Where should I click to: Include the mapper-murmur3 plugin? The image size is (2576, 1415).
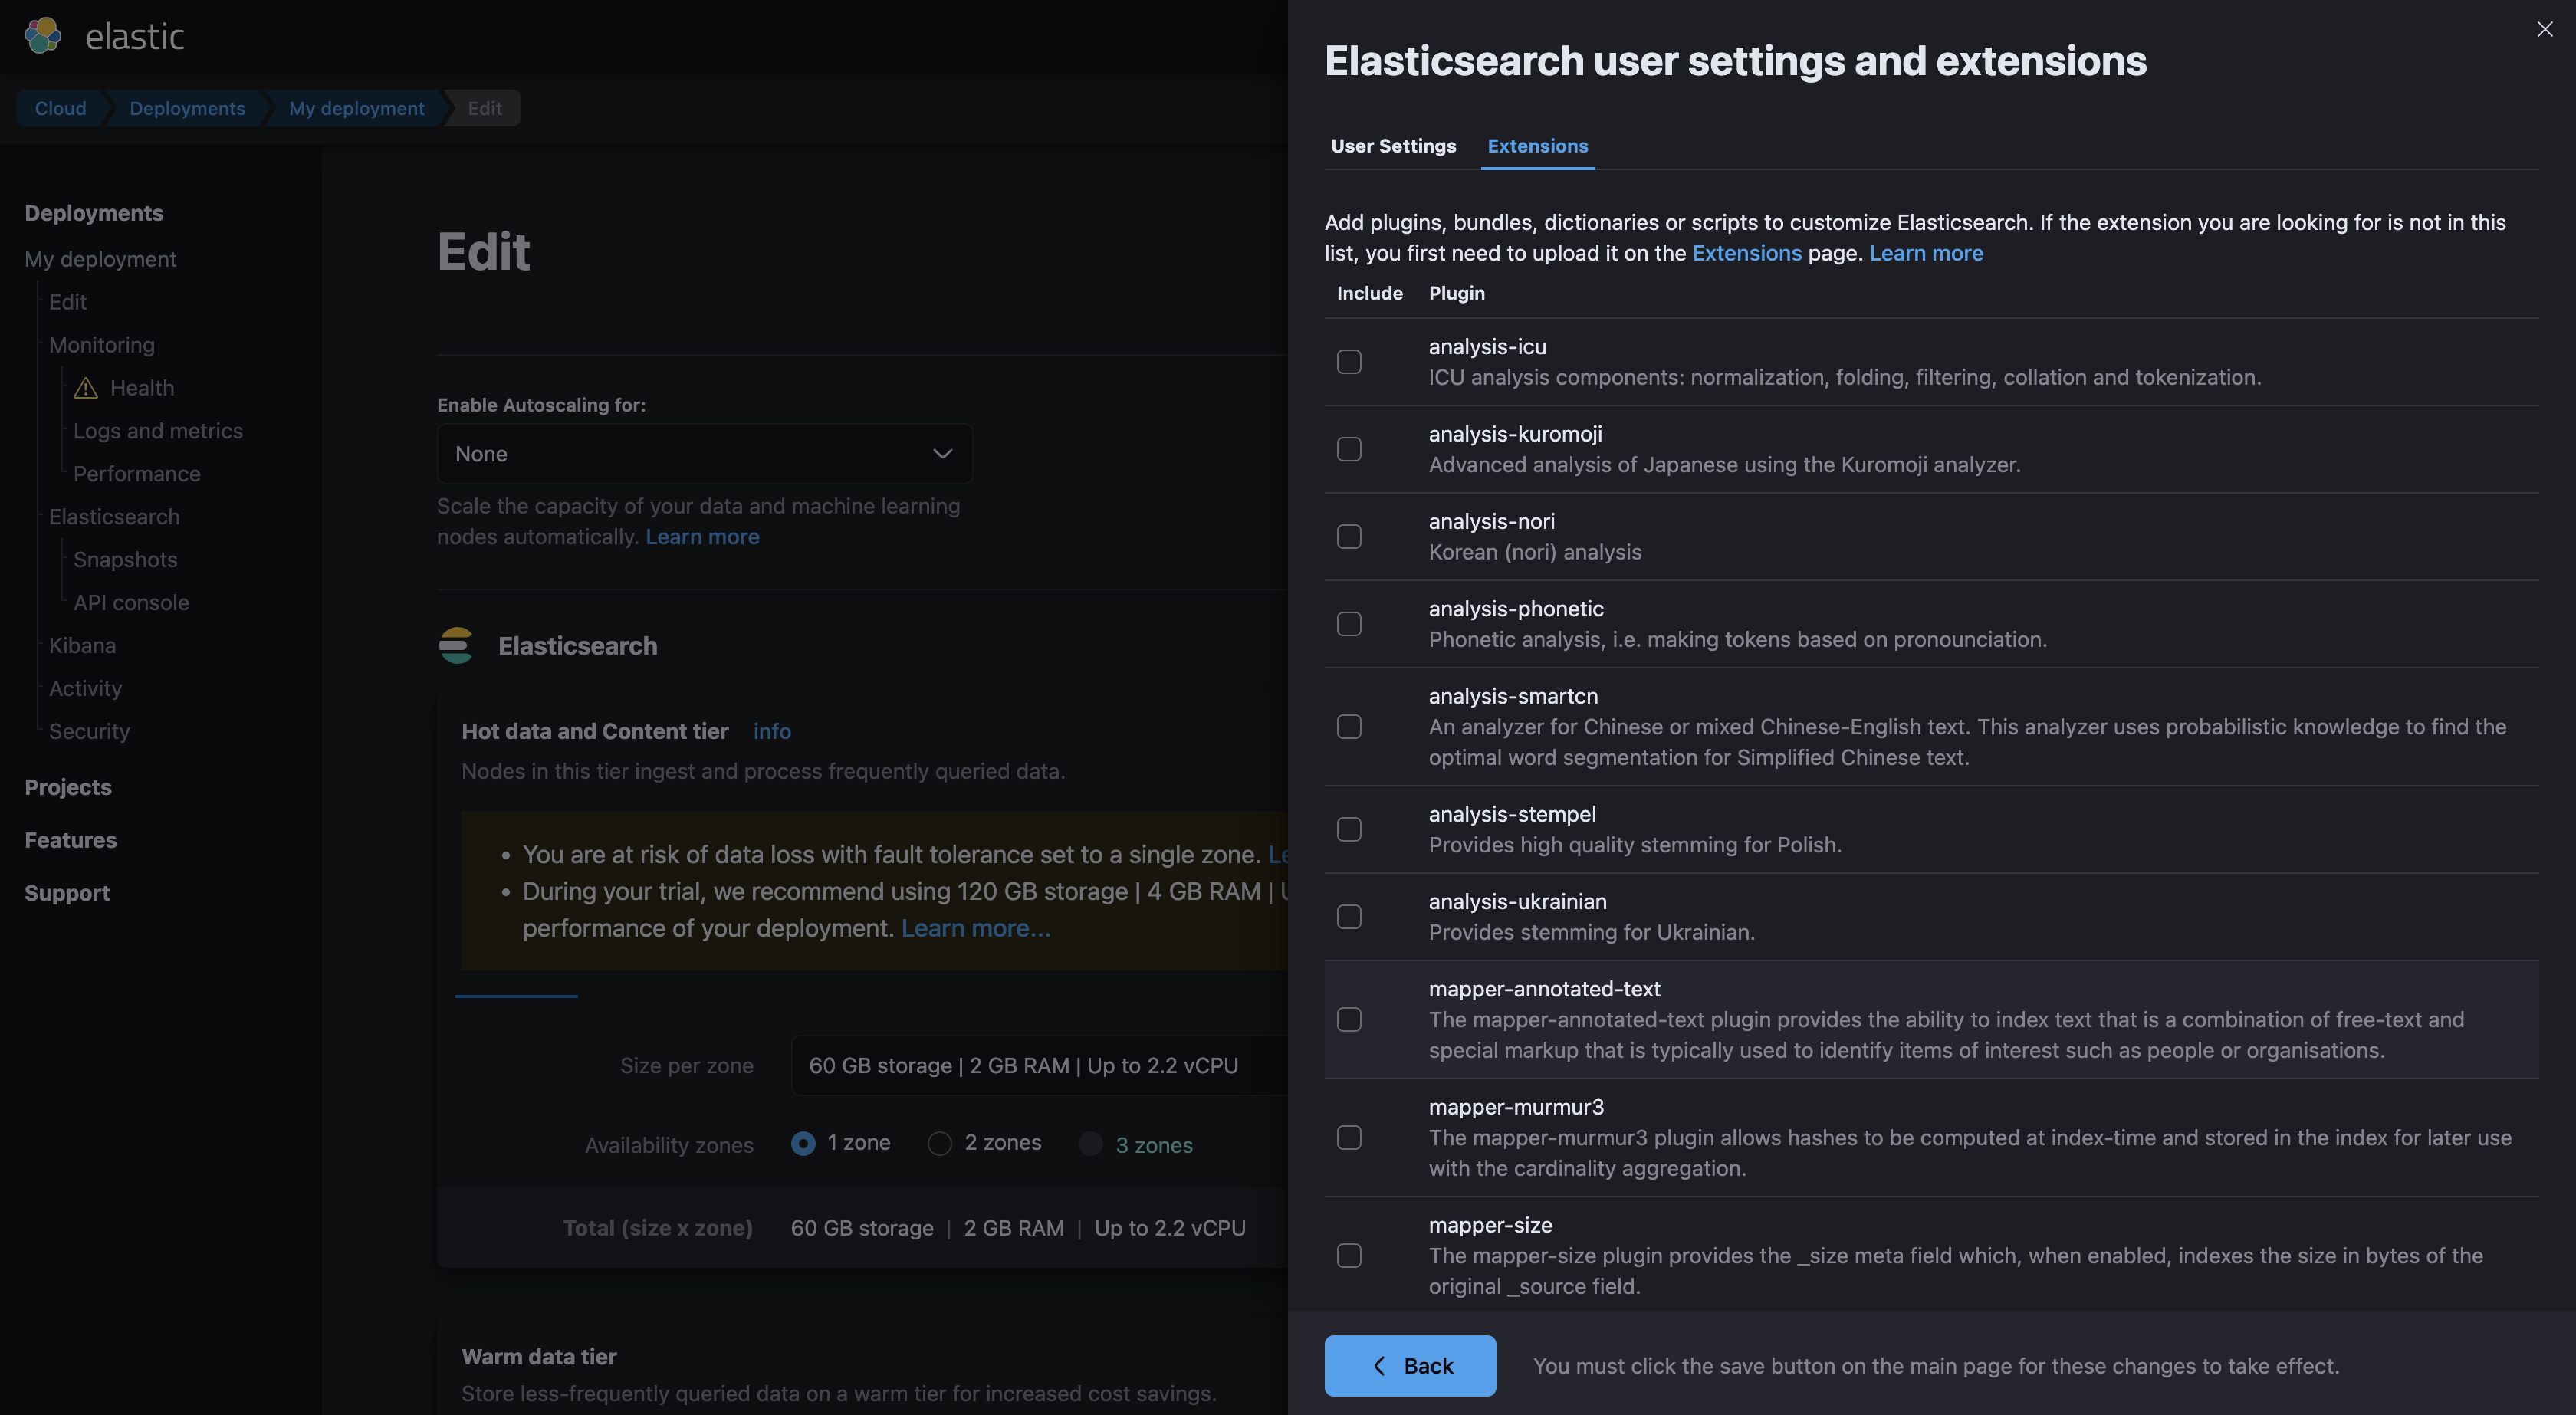[x=1349, y=1138]
